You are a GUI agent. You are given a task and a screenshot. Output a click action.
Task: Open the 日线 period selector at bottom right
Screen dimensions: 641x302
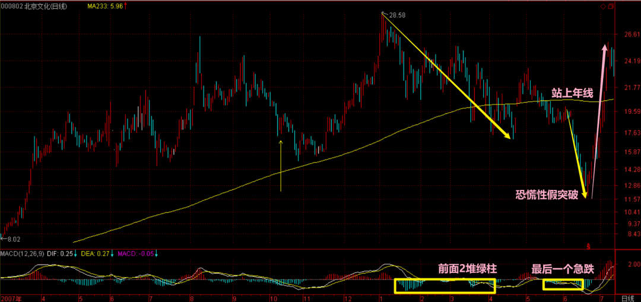[x=627, y=298]
